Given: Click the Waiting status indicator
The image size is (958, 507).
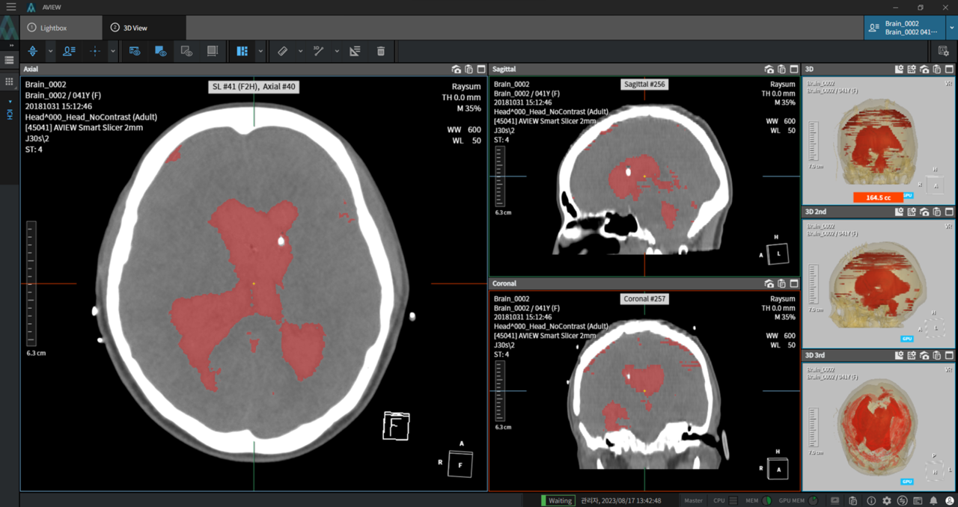Looking at the screenshot, I should (558, 500).
